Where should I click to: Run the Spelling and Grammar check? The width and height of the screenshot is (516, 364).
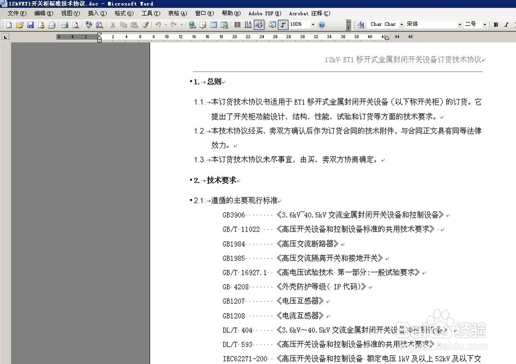89,25
